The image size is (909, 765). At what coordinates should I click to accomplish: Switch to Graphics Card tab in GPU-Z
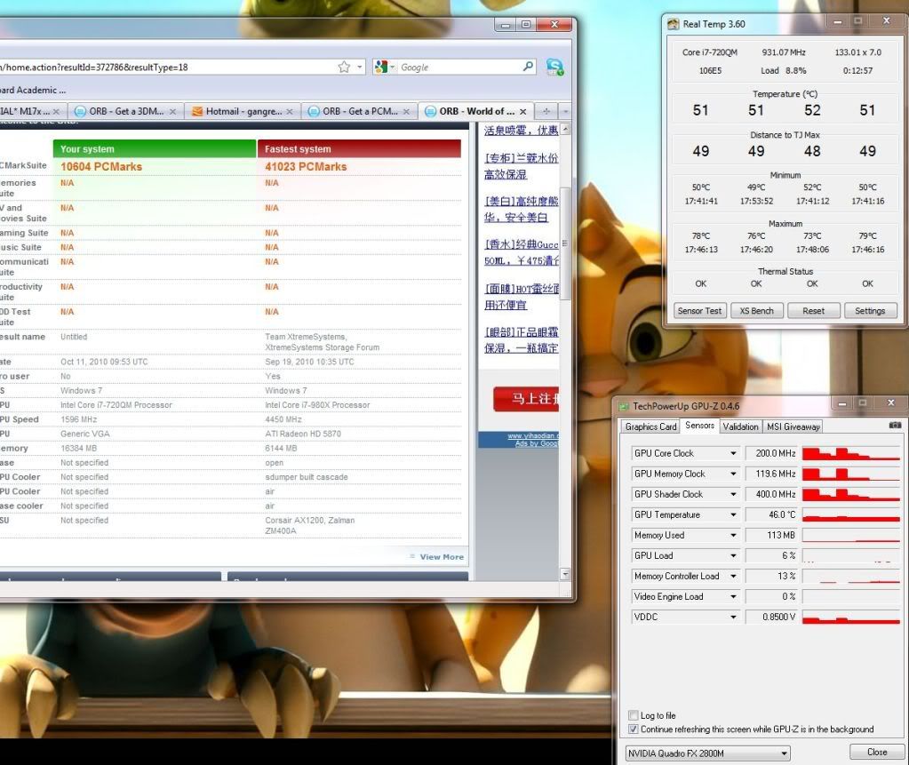650,426
